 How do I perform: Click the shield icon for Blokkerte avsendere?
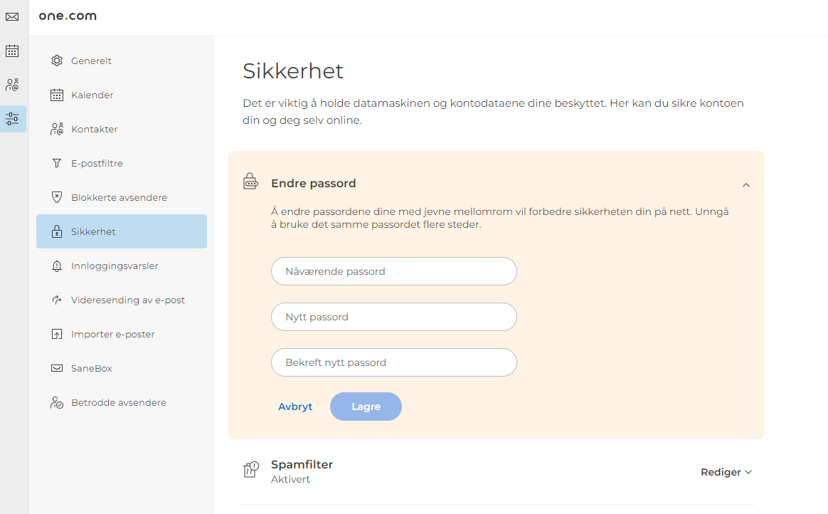(x=56, y=197)
